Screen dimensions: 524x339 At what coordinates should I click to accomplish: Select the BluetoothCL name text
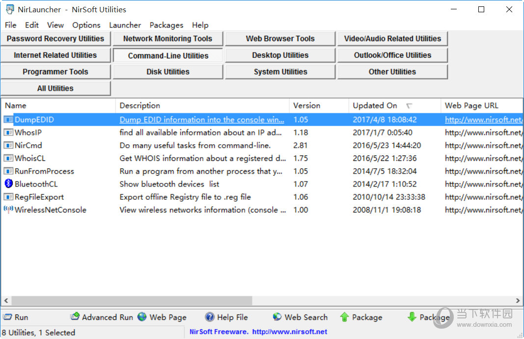coord(36,184)
